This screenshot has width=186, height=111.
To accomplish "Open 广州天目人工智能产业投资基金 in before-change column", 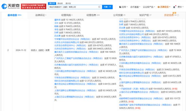I will (x=78, y=58).
